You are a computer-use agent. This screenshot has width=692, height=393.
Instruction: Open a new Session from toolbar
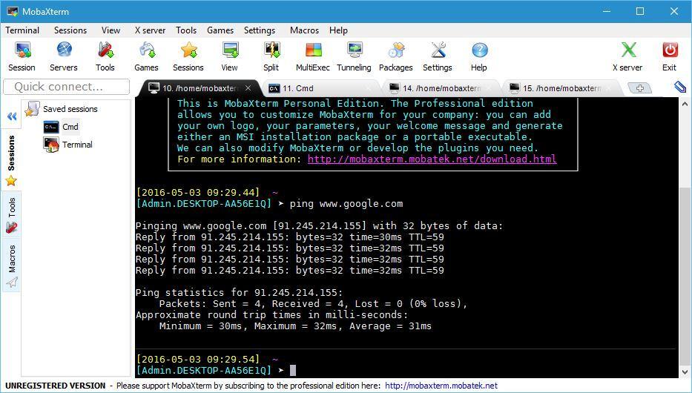[x=22, y=56]
